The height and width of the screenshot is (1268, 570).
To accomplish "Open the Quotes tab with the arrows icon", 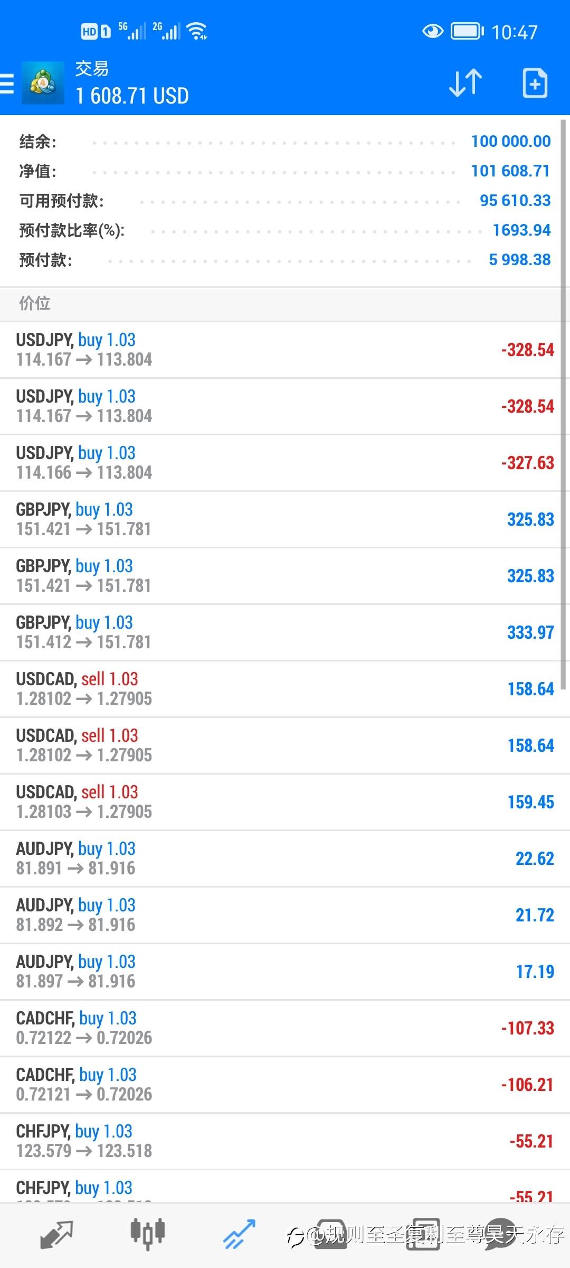I will (x=56, y=1235).
